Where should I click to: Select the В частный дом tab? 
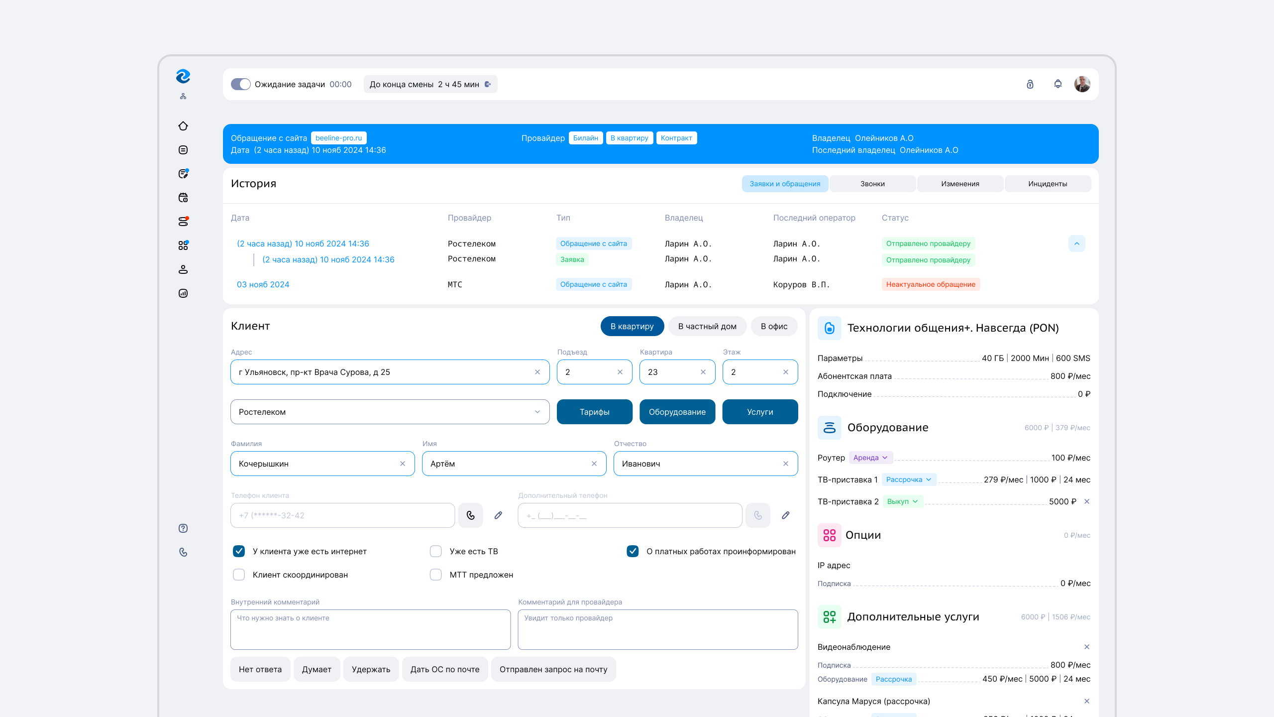pos(707,326)
